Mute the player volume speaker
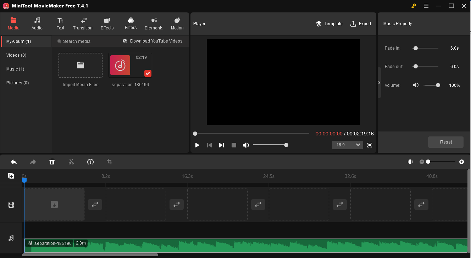 point(246,145)
